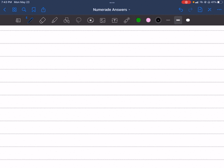Undo the last action
The image size is (224, 168).
tap(181, 10)
